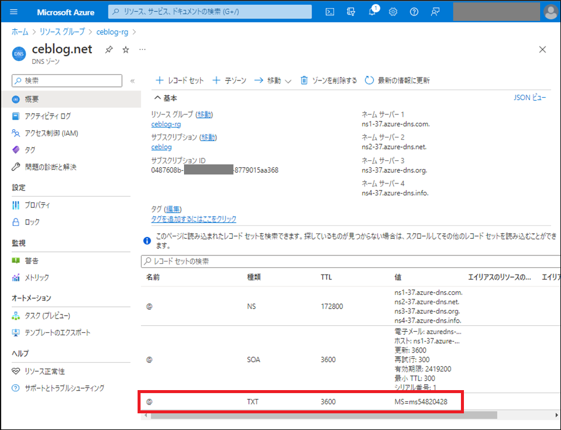
Task: Sort by 名前 column header
Action: [153, 278]
